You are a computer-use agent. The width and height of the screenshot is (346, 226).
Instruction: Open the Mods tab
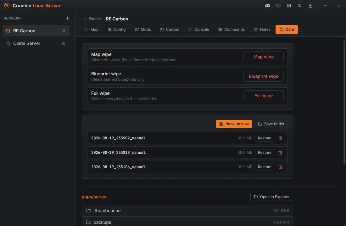tap(143, 30)
